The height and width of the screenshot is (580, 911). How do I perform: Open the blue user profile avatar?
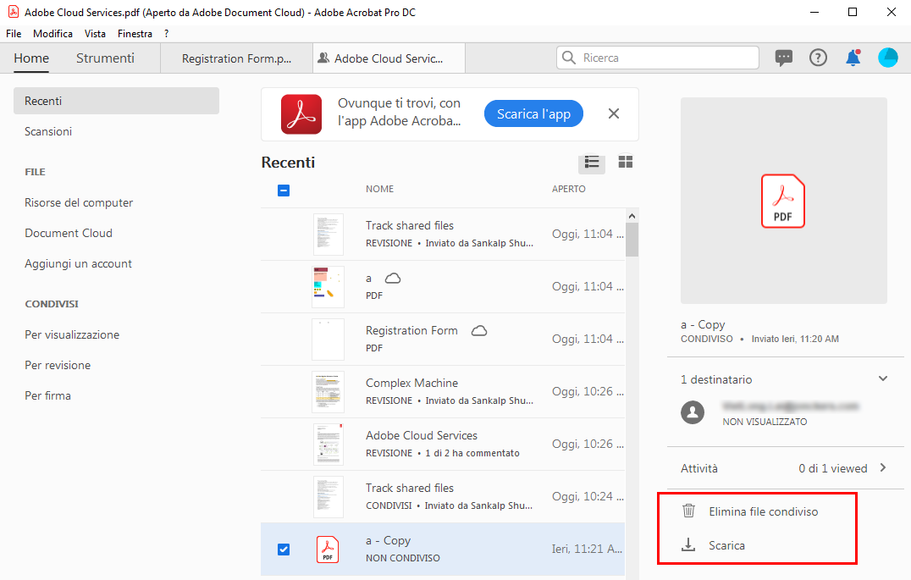pos(888,58)
